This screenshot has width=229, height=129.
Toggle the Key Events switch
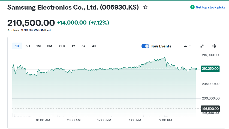coord(145,46)
